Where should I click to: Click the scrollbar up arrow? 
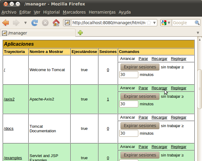coord(200,40)
